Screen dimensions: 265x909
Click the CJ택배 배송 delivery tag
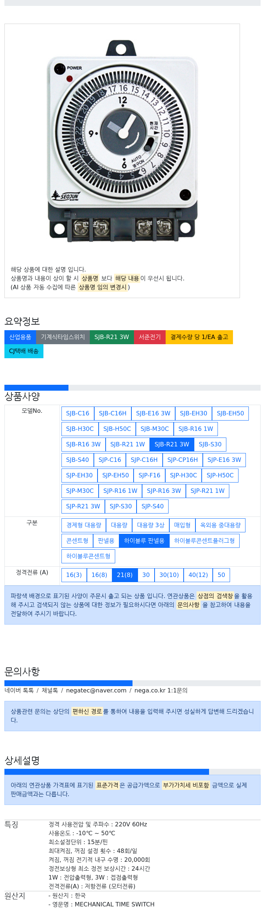(x=24, y=351)
